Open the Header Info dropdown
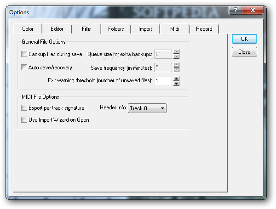This screenshot has height=209, width=276. 147,108
